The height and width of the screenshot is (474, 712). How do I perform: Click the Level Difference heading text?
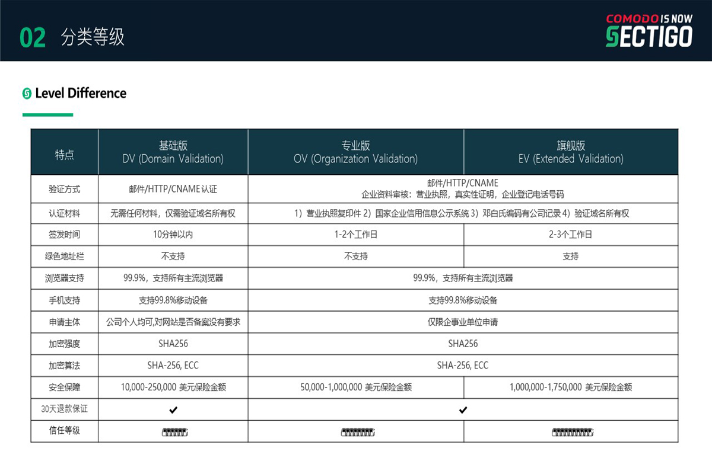pyautogui.click(x=81, y=94)
